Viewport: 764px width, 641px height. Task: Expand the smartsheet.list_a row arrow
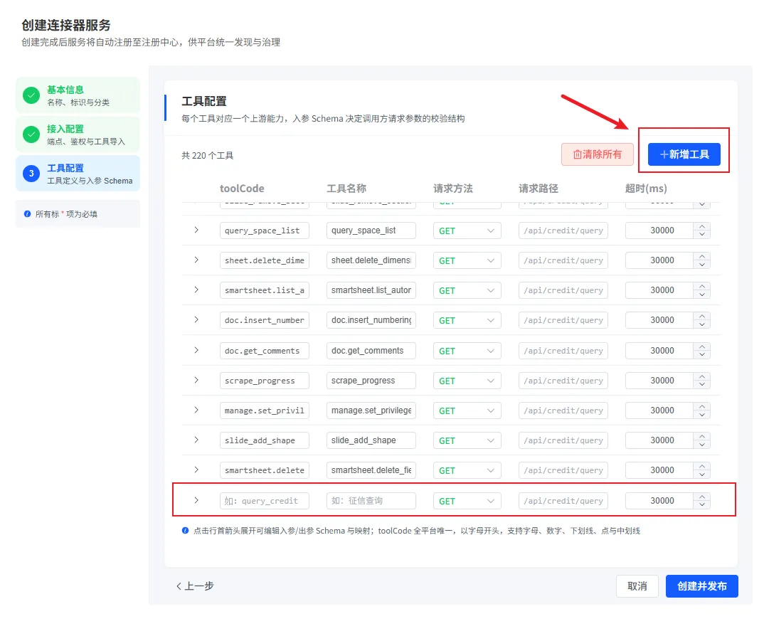tap(196, 290)
